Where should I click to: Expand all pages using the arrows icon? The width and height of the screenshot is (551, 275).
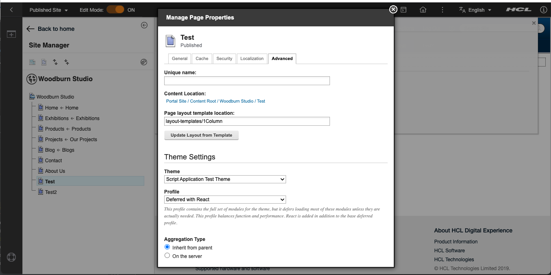pos(55,62)
